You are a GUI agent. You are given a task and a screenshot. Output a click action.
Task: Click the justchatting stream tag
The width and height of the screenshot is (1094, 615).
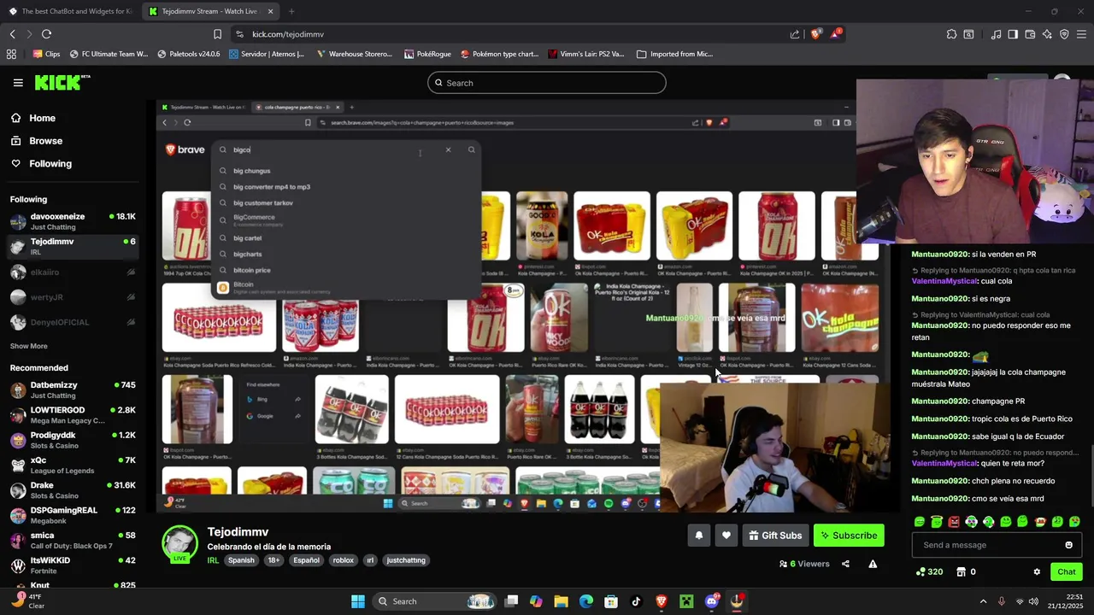point(406,560)
